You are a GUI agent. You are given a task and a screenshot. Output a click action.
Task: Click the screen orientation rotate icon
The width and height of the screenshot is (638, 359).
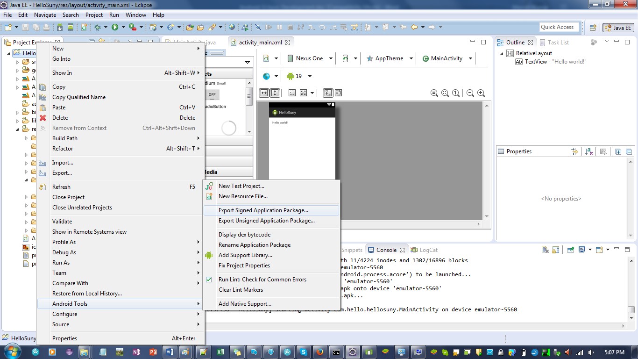pos(346,58)
